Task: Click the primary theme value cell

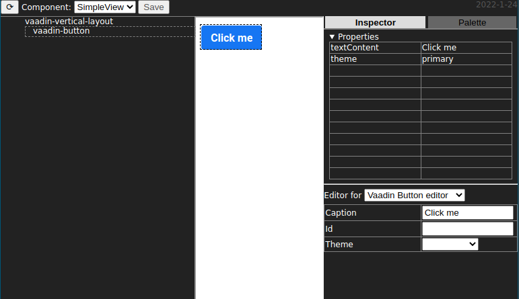Action: click(466, 59)
